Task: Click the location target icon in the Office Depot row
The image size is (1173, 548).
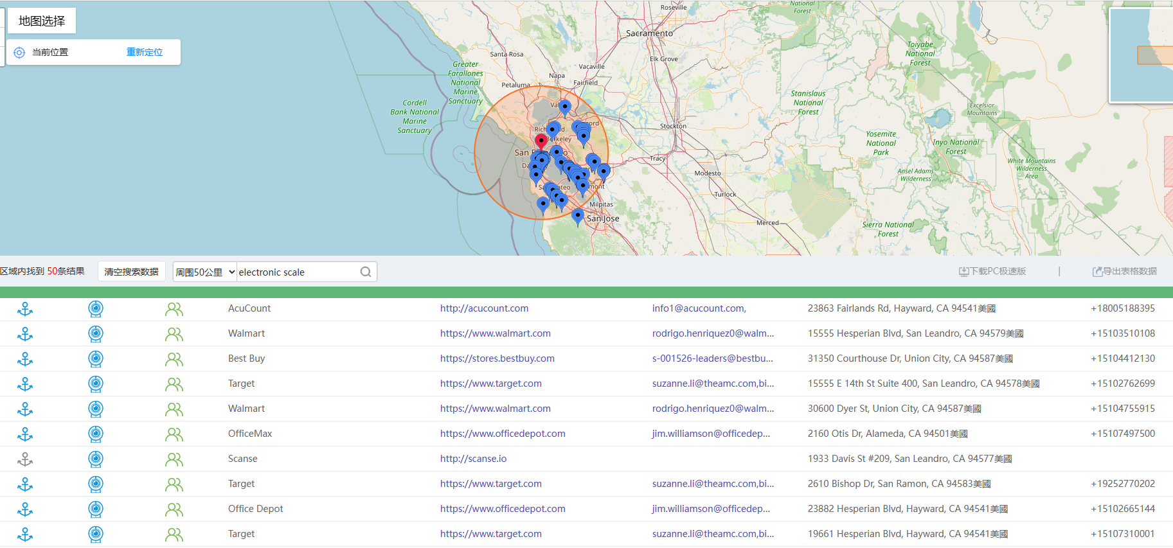Action: pyautogui.click(x=96, y=509)
